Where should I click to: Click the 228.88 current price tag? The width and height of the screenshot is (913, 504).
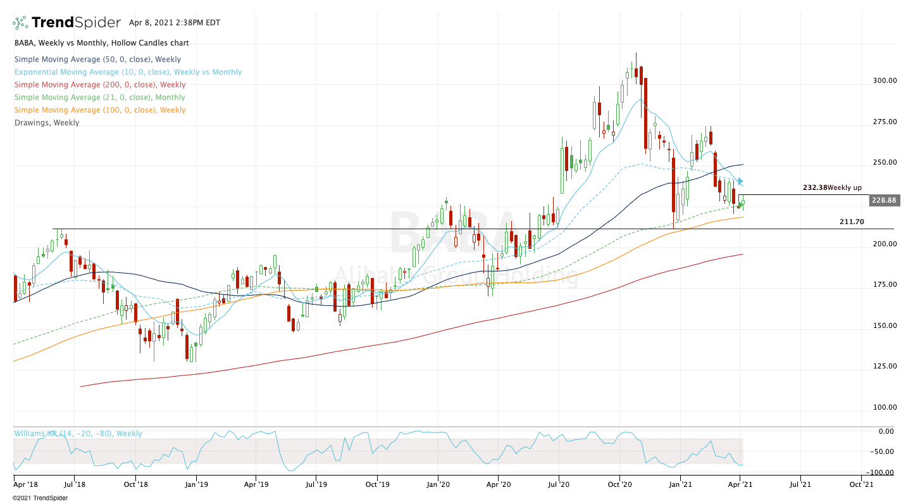(885, 201)
